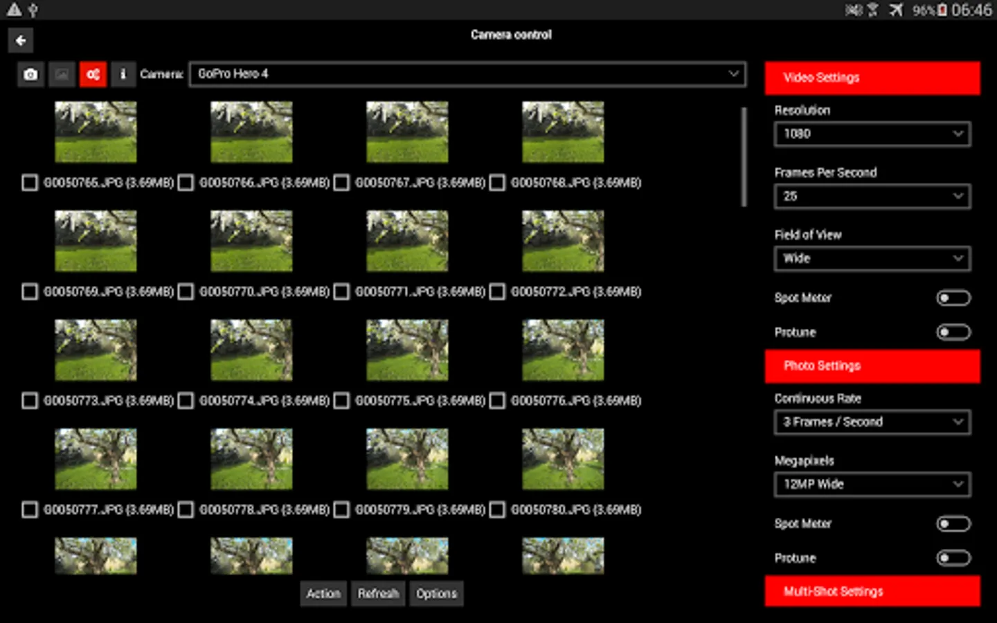997x623 pixels.
Task: View the G0050779.JPG thumbnail
Action: 407,459
